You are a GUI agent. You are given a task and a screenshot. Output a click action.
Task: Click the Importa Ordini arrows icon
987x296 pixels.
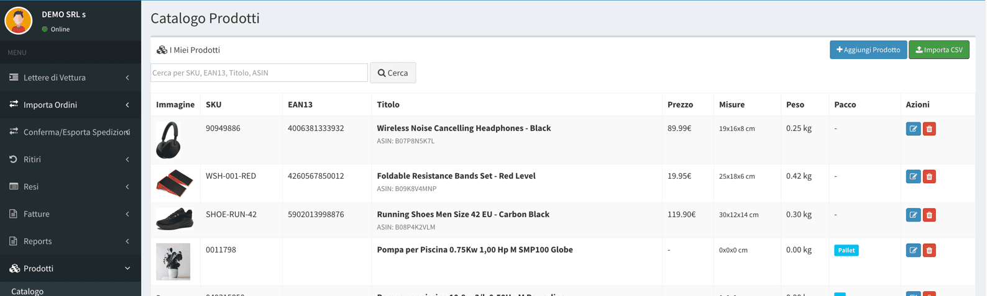point(14,104)
